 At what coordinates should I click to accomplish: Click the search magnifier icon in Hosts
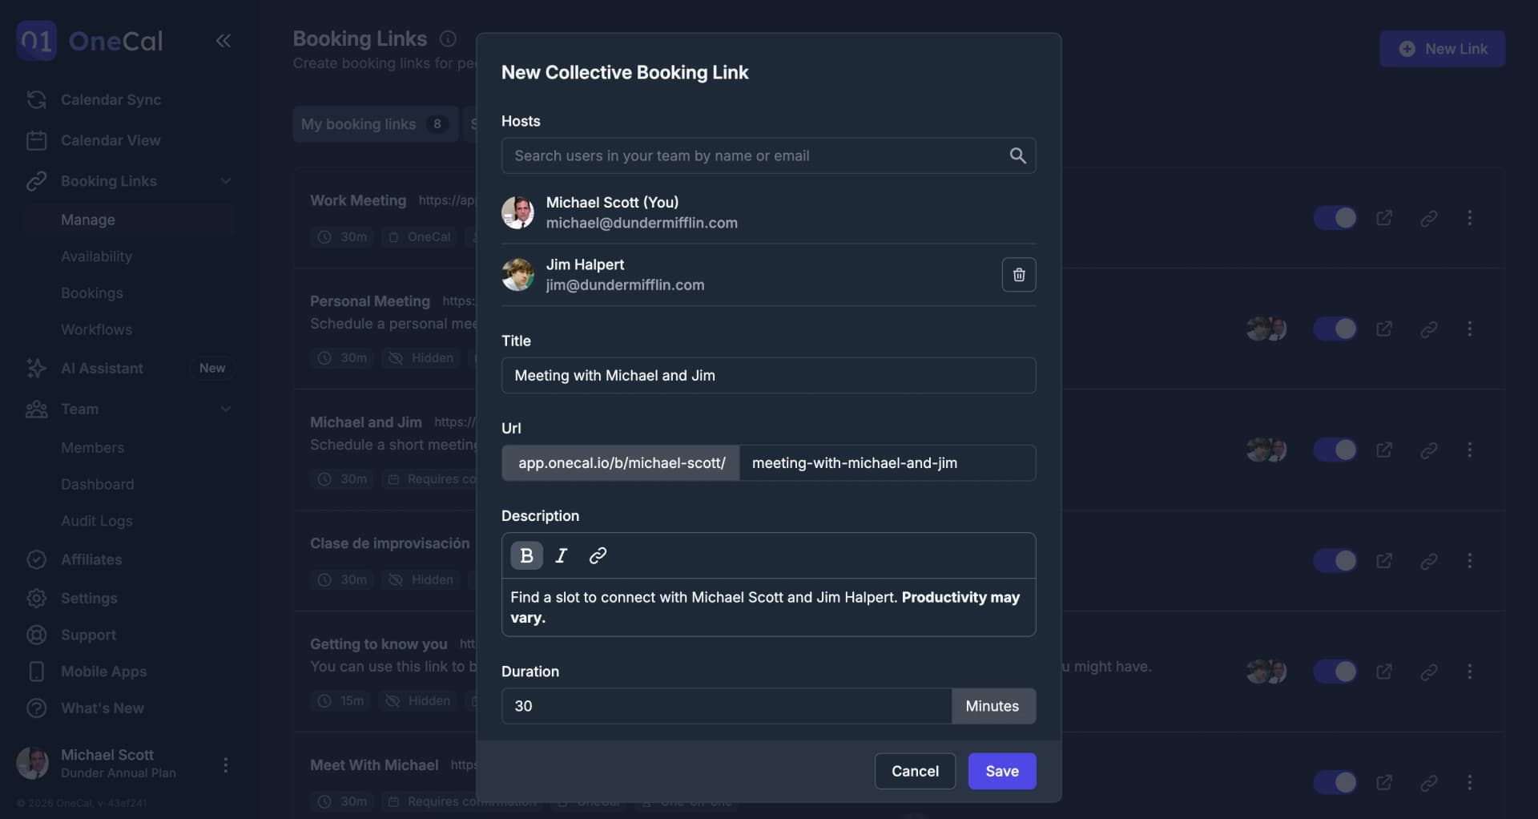(1017, 155)
